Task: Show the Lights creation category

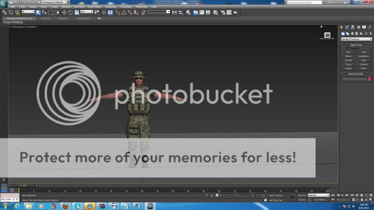Action: 352,34
